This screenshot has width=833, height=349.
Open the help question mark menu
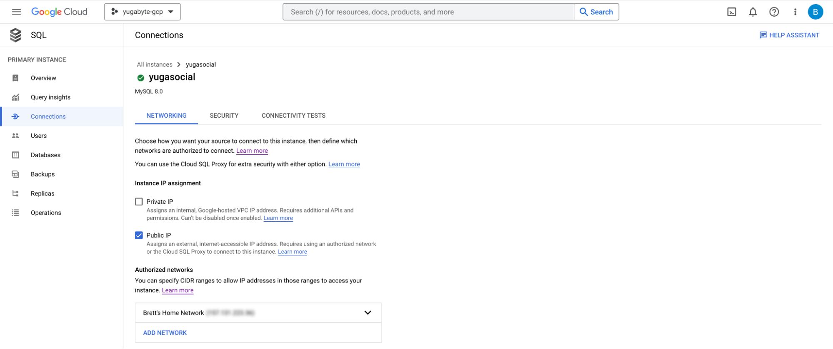[x=774, y=12]
